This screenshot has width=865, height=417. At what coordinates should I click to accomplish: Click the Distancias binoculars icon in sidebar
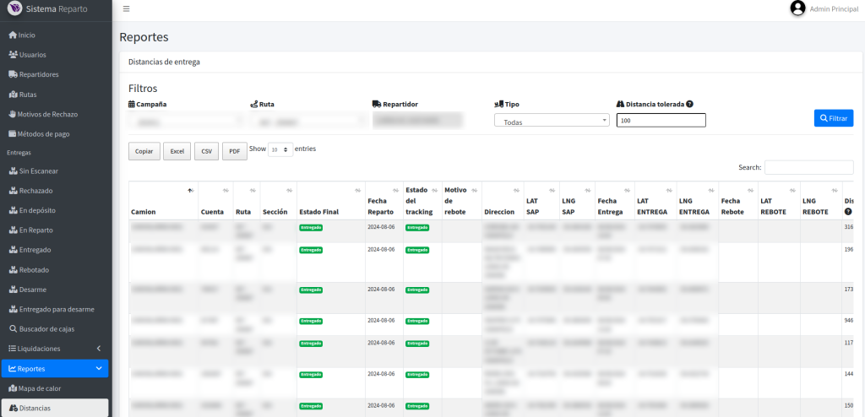point(14,409)
